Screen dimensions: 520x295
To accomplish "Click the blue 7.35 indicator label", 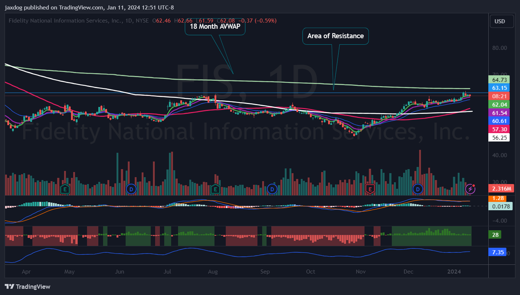I will (497, 252).
